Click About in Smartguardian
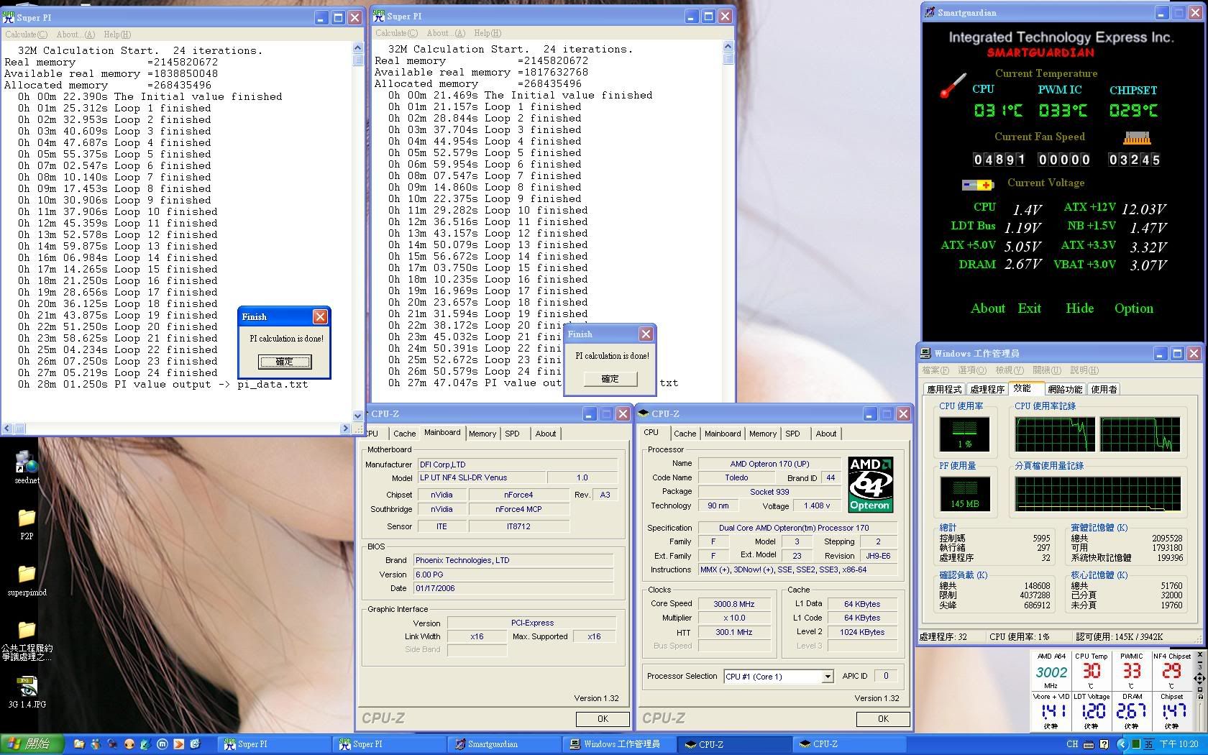 (x=988, y=308)
